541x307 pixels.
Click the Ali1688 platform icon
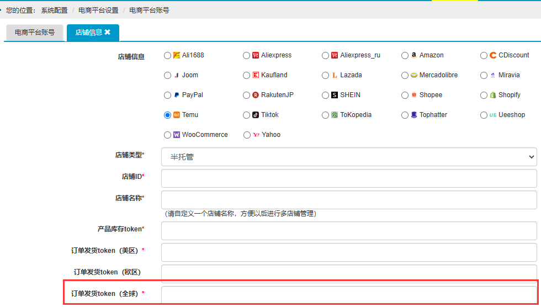(x=176, y=55)
